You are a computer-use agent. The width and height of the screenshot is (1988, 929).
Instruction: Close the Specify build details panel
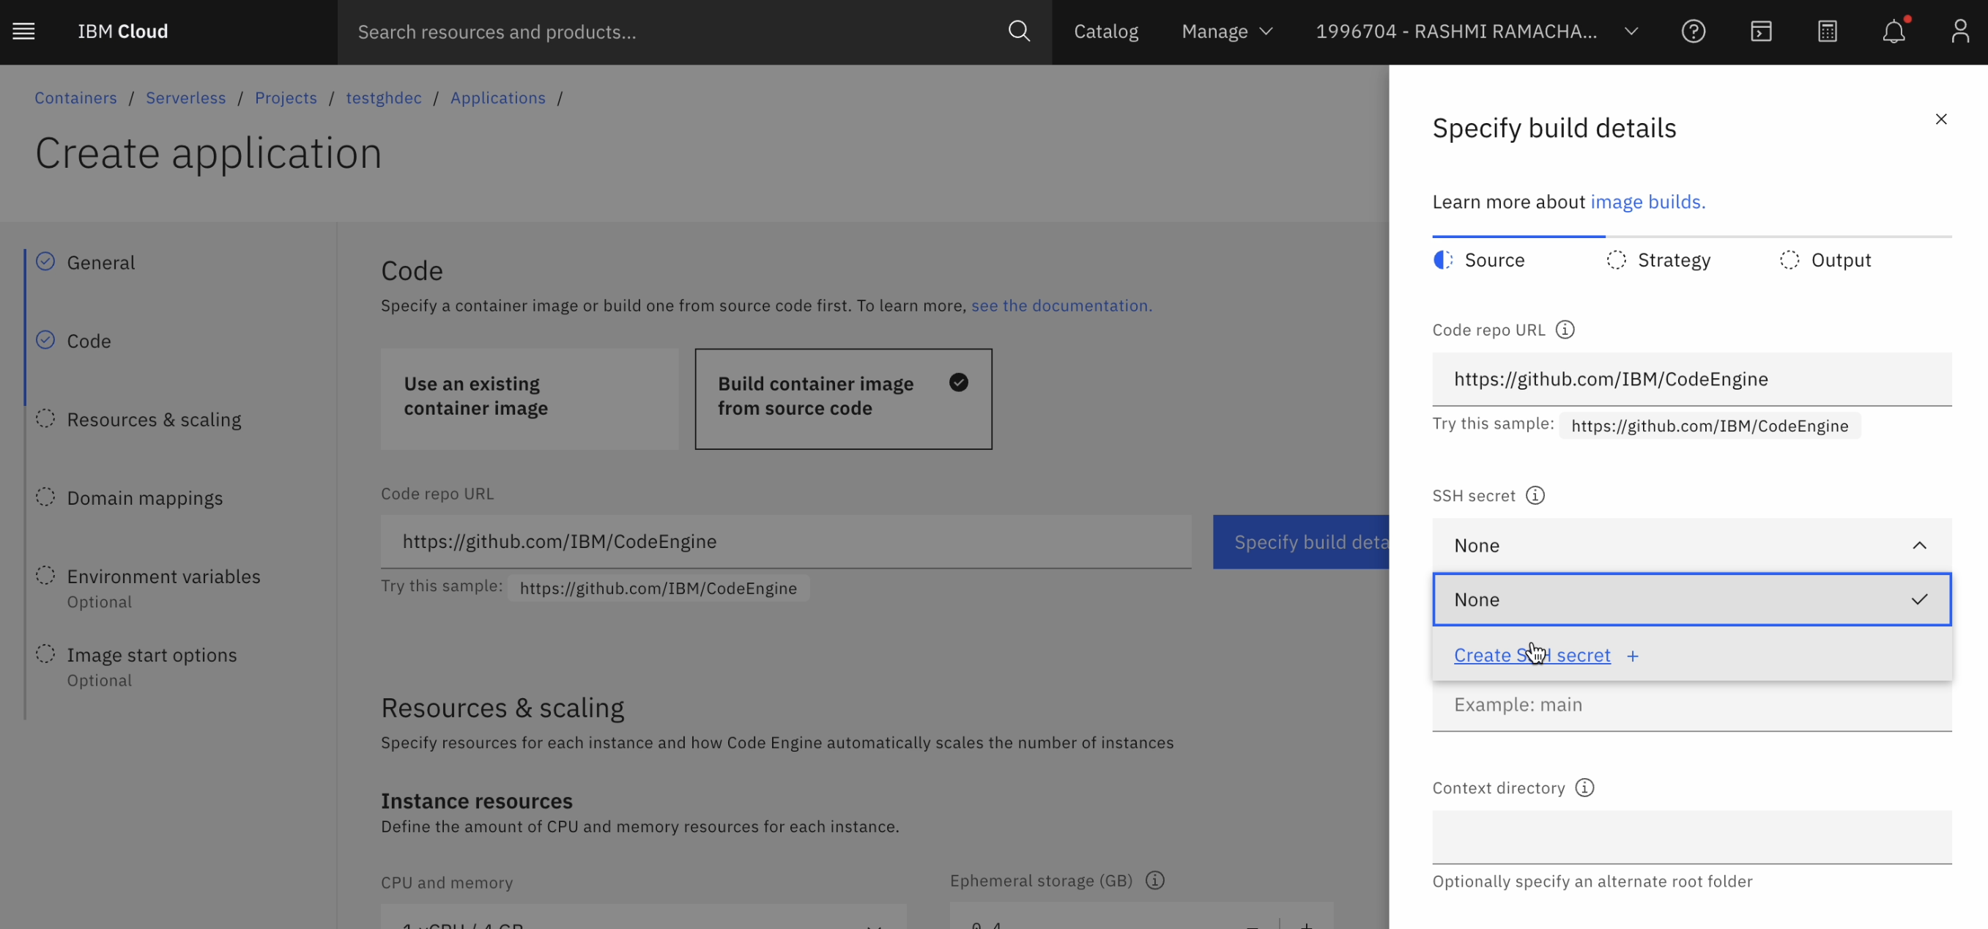point(1941,119)
